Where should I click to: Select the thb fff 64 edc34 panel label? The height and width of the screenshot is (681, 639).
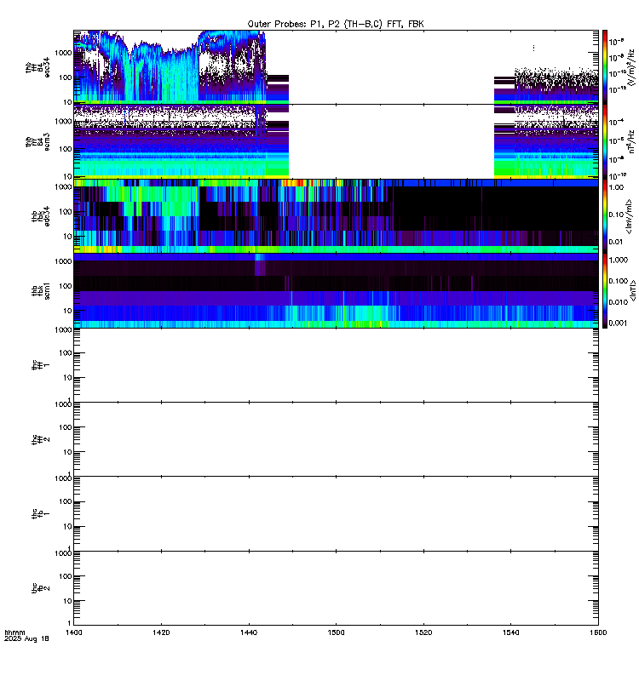click(37, 67)
